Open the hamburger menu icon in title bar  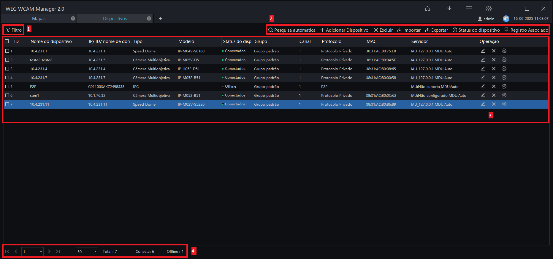click(469, 9)
